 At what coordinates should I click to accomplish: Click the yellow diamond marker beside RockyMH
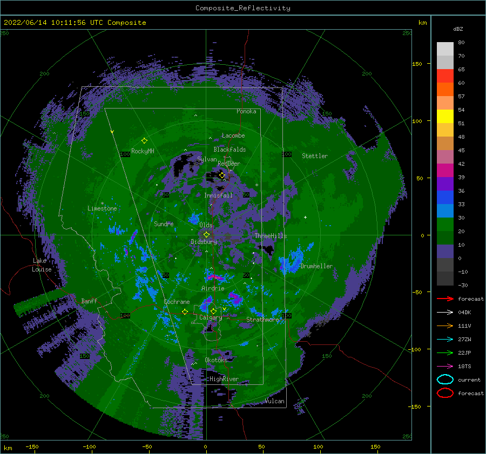[x=144, y=141]
